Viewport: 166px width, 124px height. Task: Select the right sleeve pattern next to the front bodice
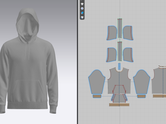(x=141, y=82)
